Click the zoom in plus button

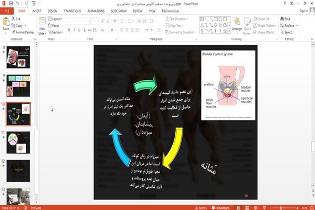click(x=298, y=208)
